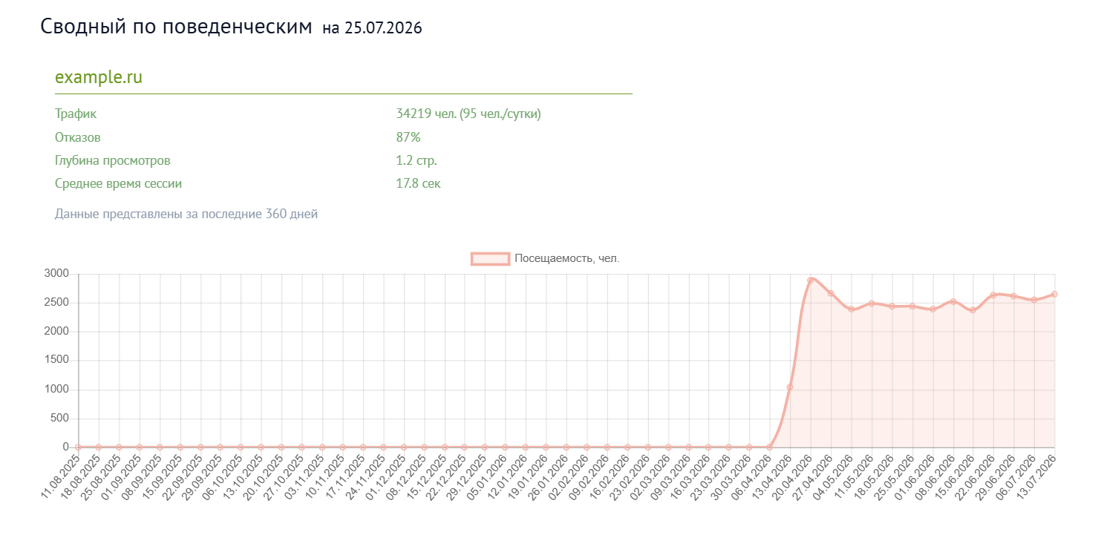Select the 'Отказов' row label
Viewport: 1104px width, 538px height.
(x=78, y=137)
